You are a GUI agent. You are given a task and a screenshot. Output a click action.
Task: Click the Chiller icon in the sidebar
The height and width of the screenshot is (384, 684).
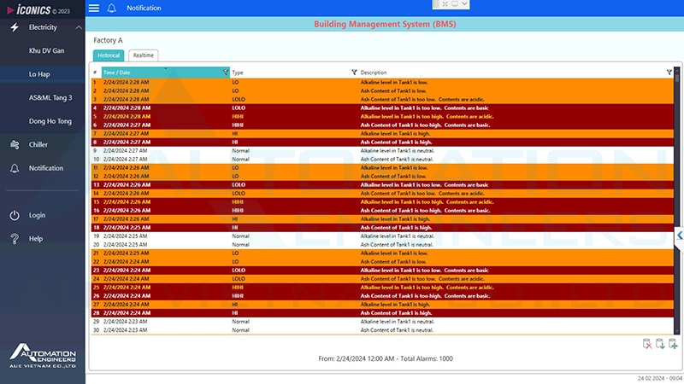(15, 145)
